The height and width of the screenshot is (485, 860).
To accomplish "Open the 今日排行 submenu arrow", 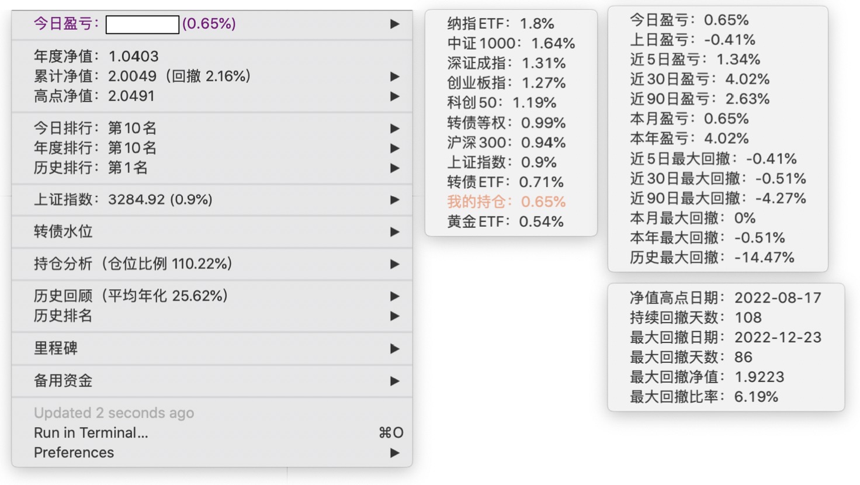I will pyautogui.click(x=395, y=129).
